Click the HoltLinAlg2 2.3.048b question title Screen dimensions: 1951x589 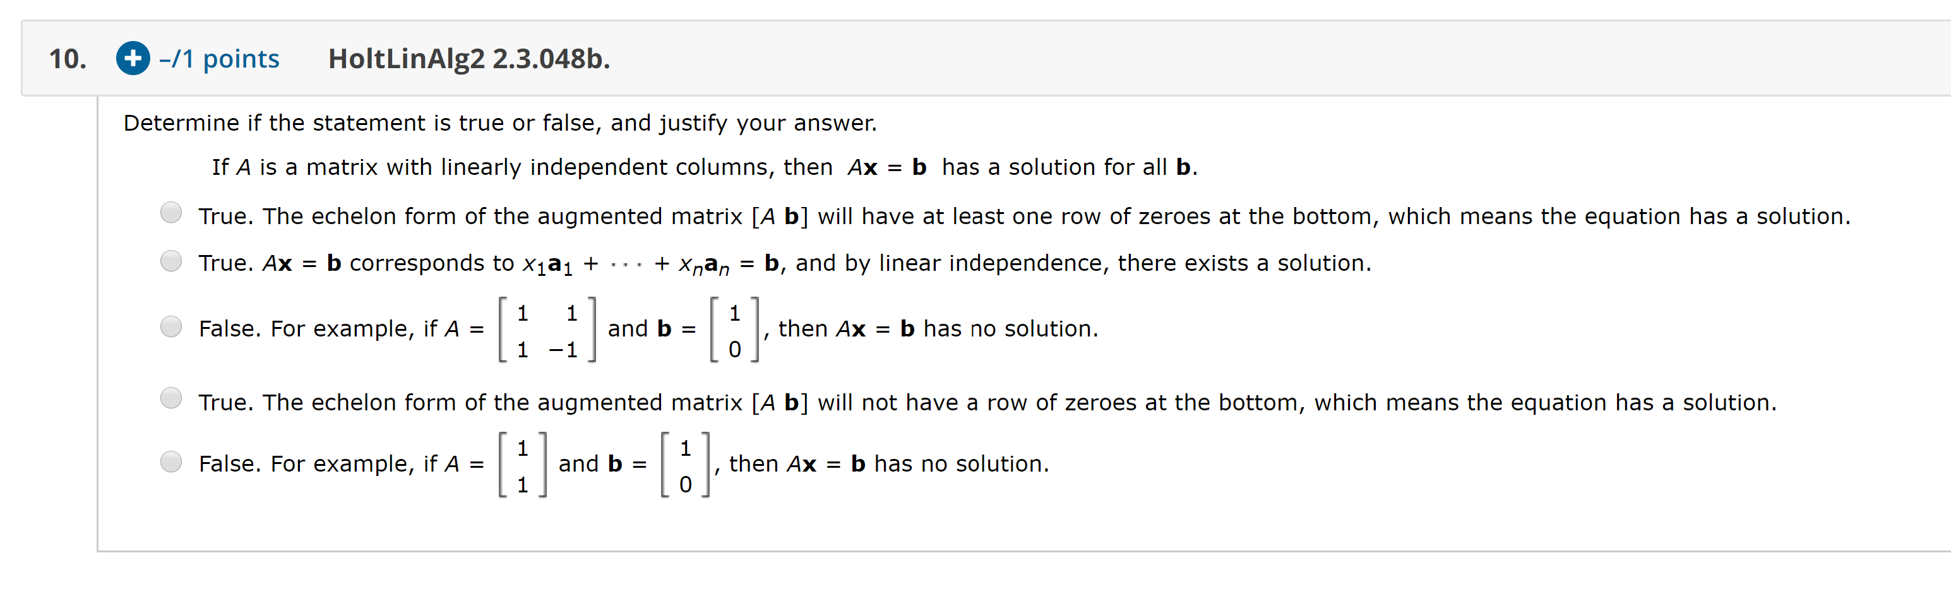click(467, 58)
